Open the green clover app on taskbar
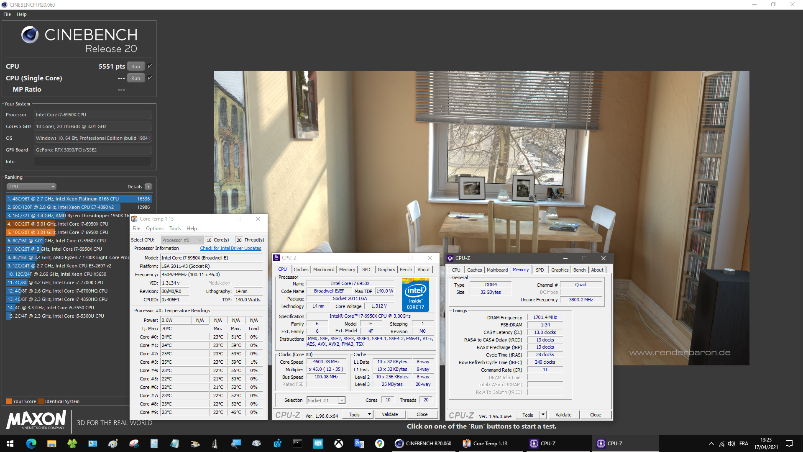Image resolution: width=803 pixels, height=452 pixels. (72, 444)
